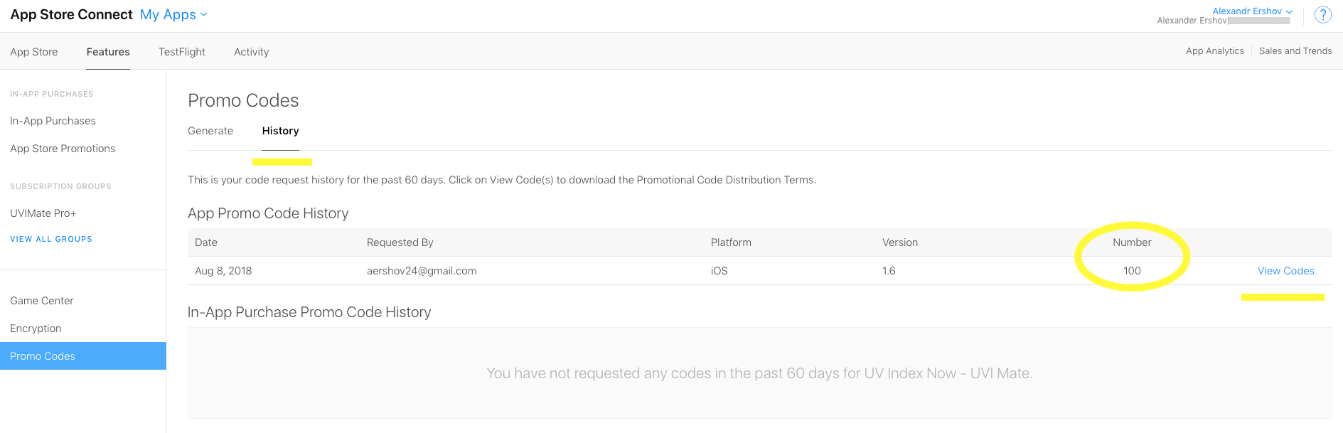Viewport: 1343px width, 433px height.
Task: Open the TestFlight tab
Action: [x=182, y=52]
